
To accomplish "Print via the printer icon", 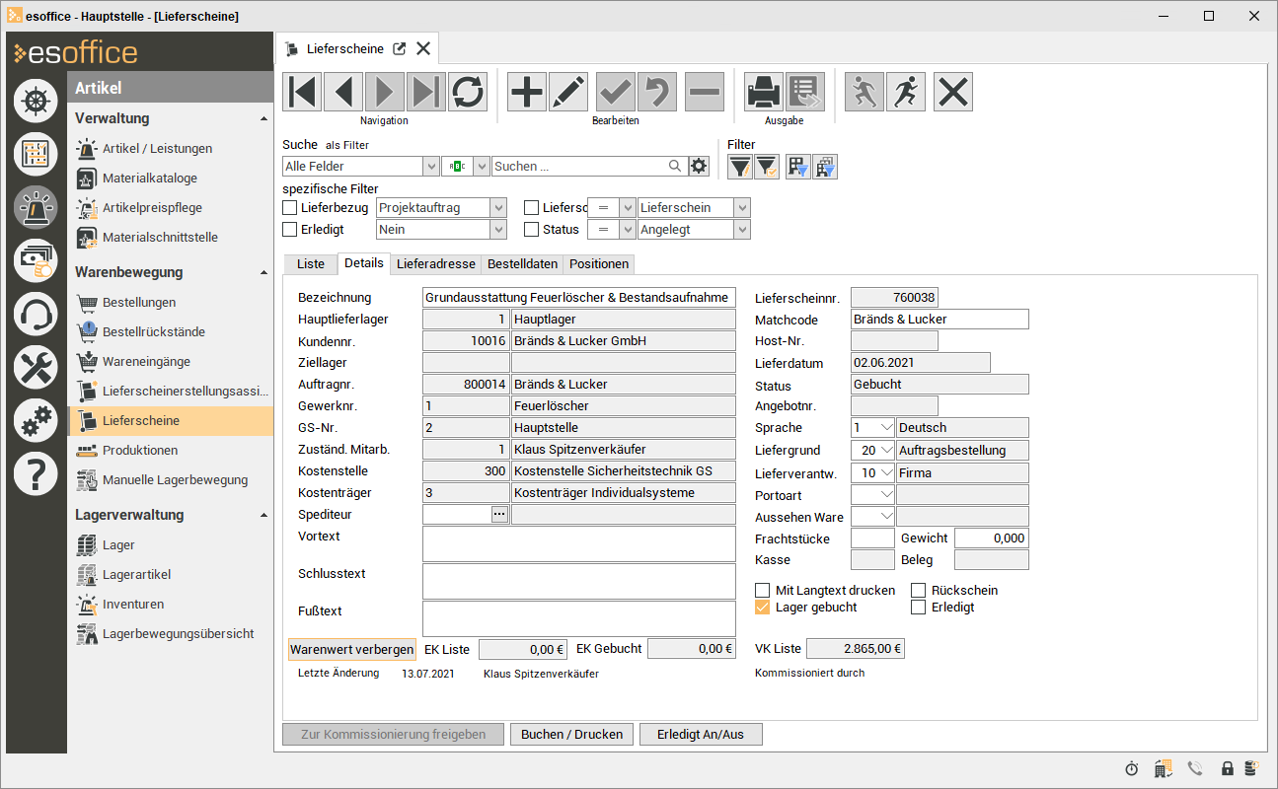I will [x=764, y=92].
